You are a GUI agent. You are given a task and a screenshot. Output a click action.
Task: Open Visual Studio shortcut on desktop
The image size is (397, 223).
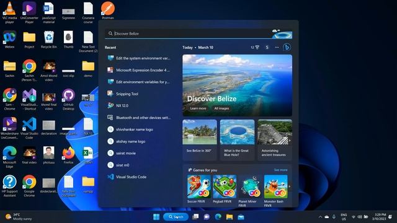pyautogui.click(x=29, y=99)
